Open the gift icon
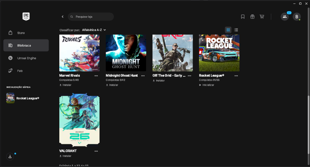310x167 pixels. 252,17
